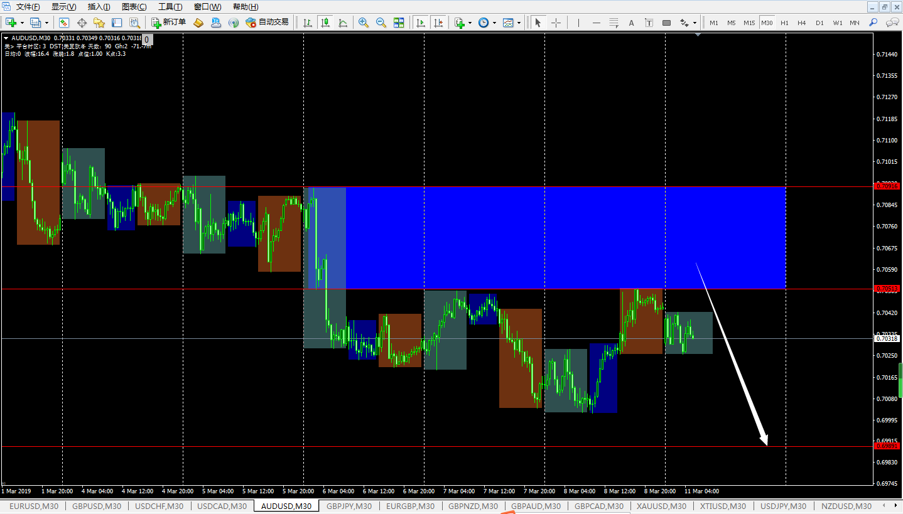Open the 图表(C) menu
903x514 pixels.
(134, 7)
